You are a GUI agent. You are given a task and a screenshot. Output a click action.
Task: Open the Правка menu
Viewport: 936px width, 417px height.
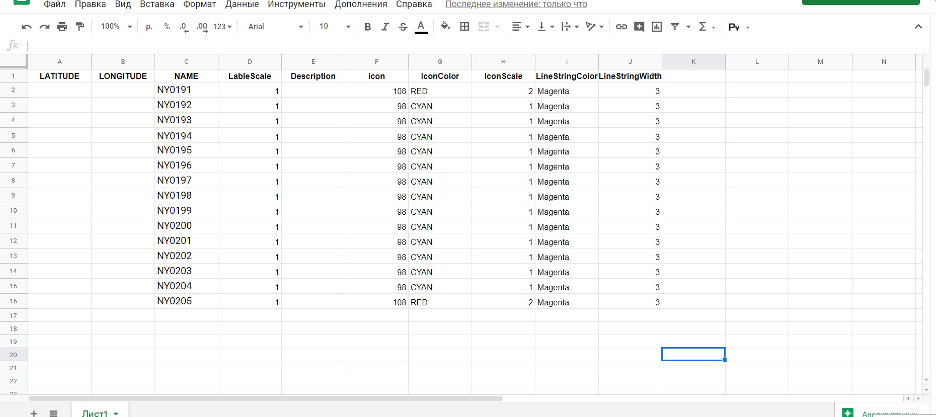(x=91, y=5)
